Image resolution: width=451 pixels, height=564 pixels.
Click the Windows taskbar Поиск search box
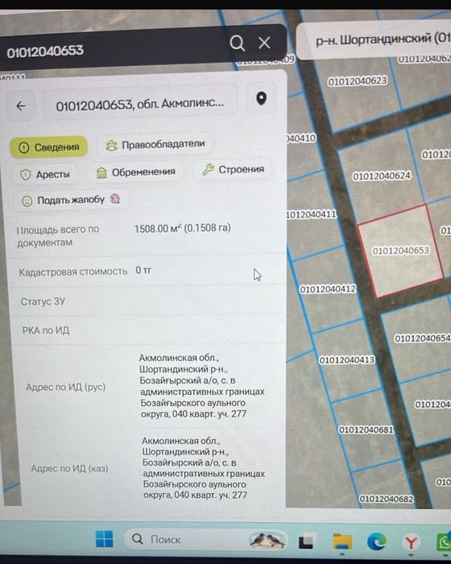205,539
